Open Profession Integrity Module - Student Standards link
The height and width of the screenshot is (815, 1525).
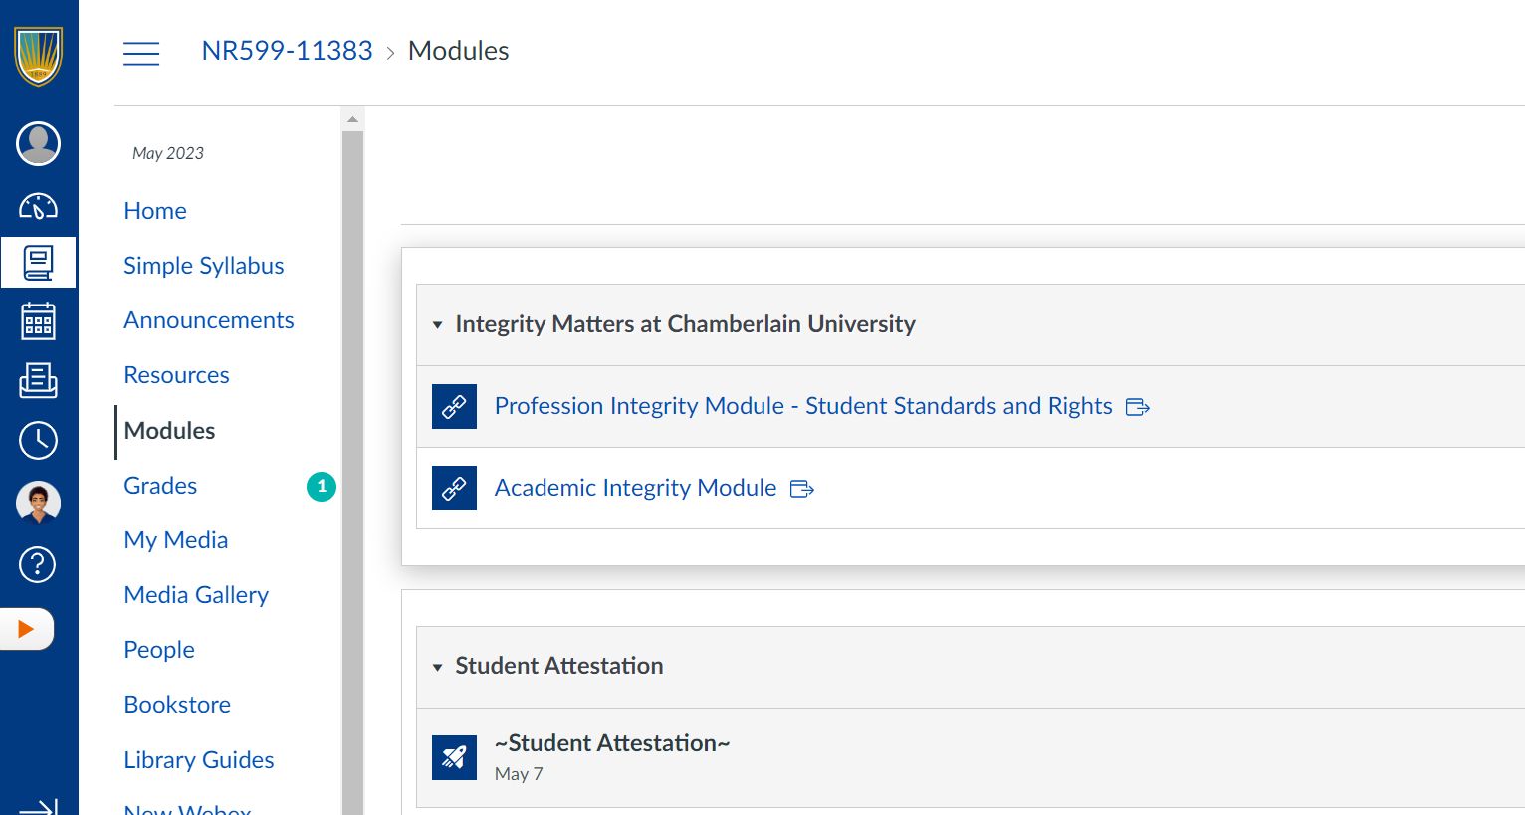pos(803,406)
